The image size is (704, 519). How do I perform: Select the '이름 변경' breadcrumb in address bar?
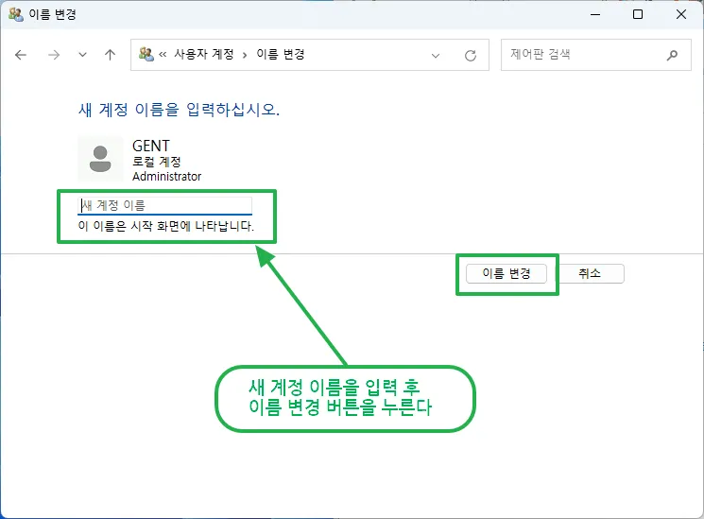click(281, 55)
